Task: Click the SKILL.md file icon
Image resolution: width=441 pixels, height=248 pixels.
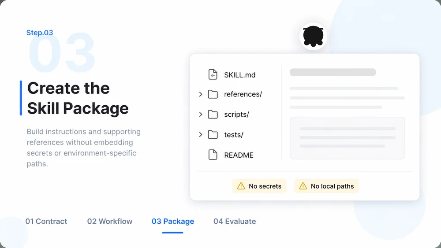Action: tap(213, 75)
